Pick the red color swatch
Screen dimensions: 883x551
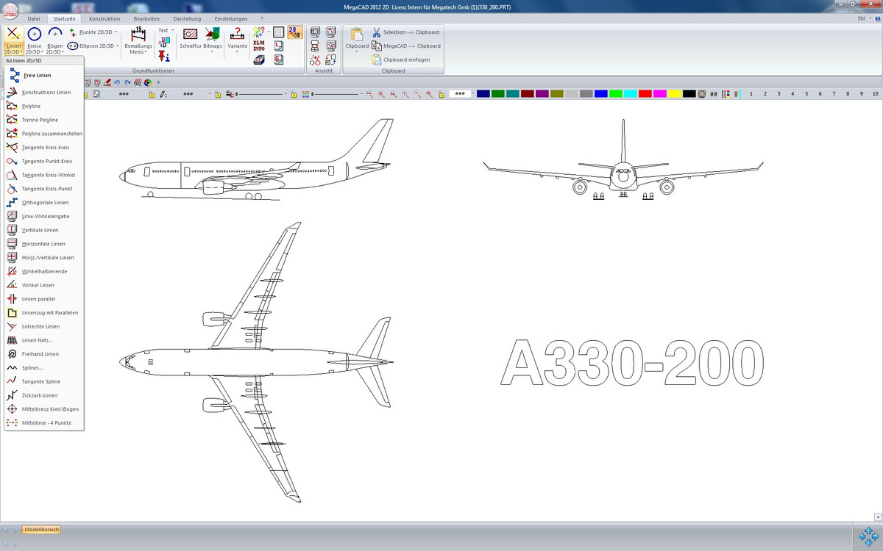tap(644, 94)
